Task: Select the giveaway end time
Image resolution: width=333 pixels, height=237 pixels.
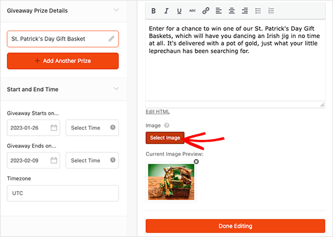Action: click(92, 160)
